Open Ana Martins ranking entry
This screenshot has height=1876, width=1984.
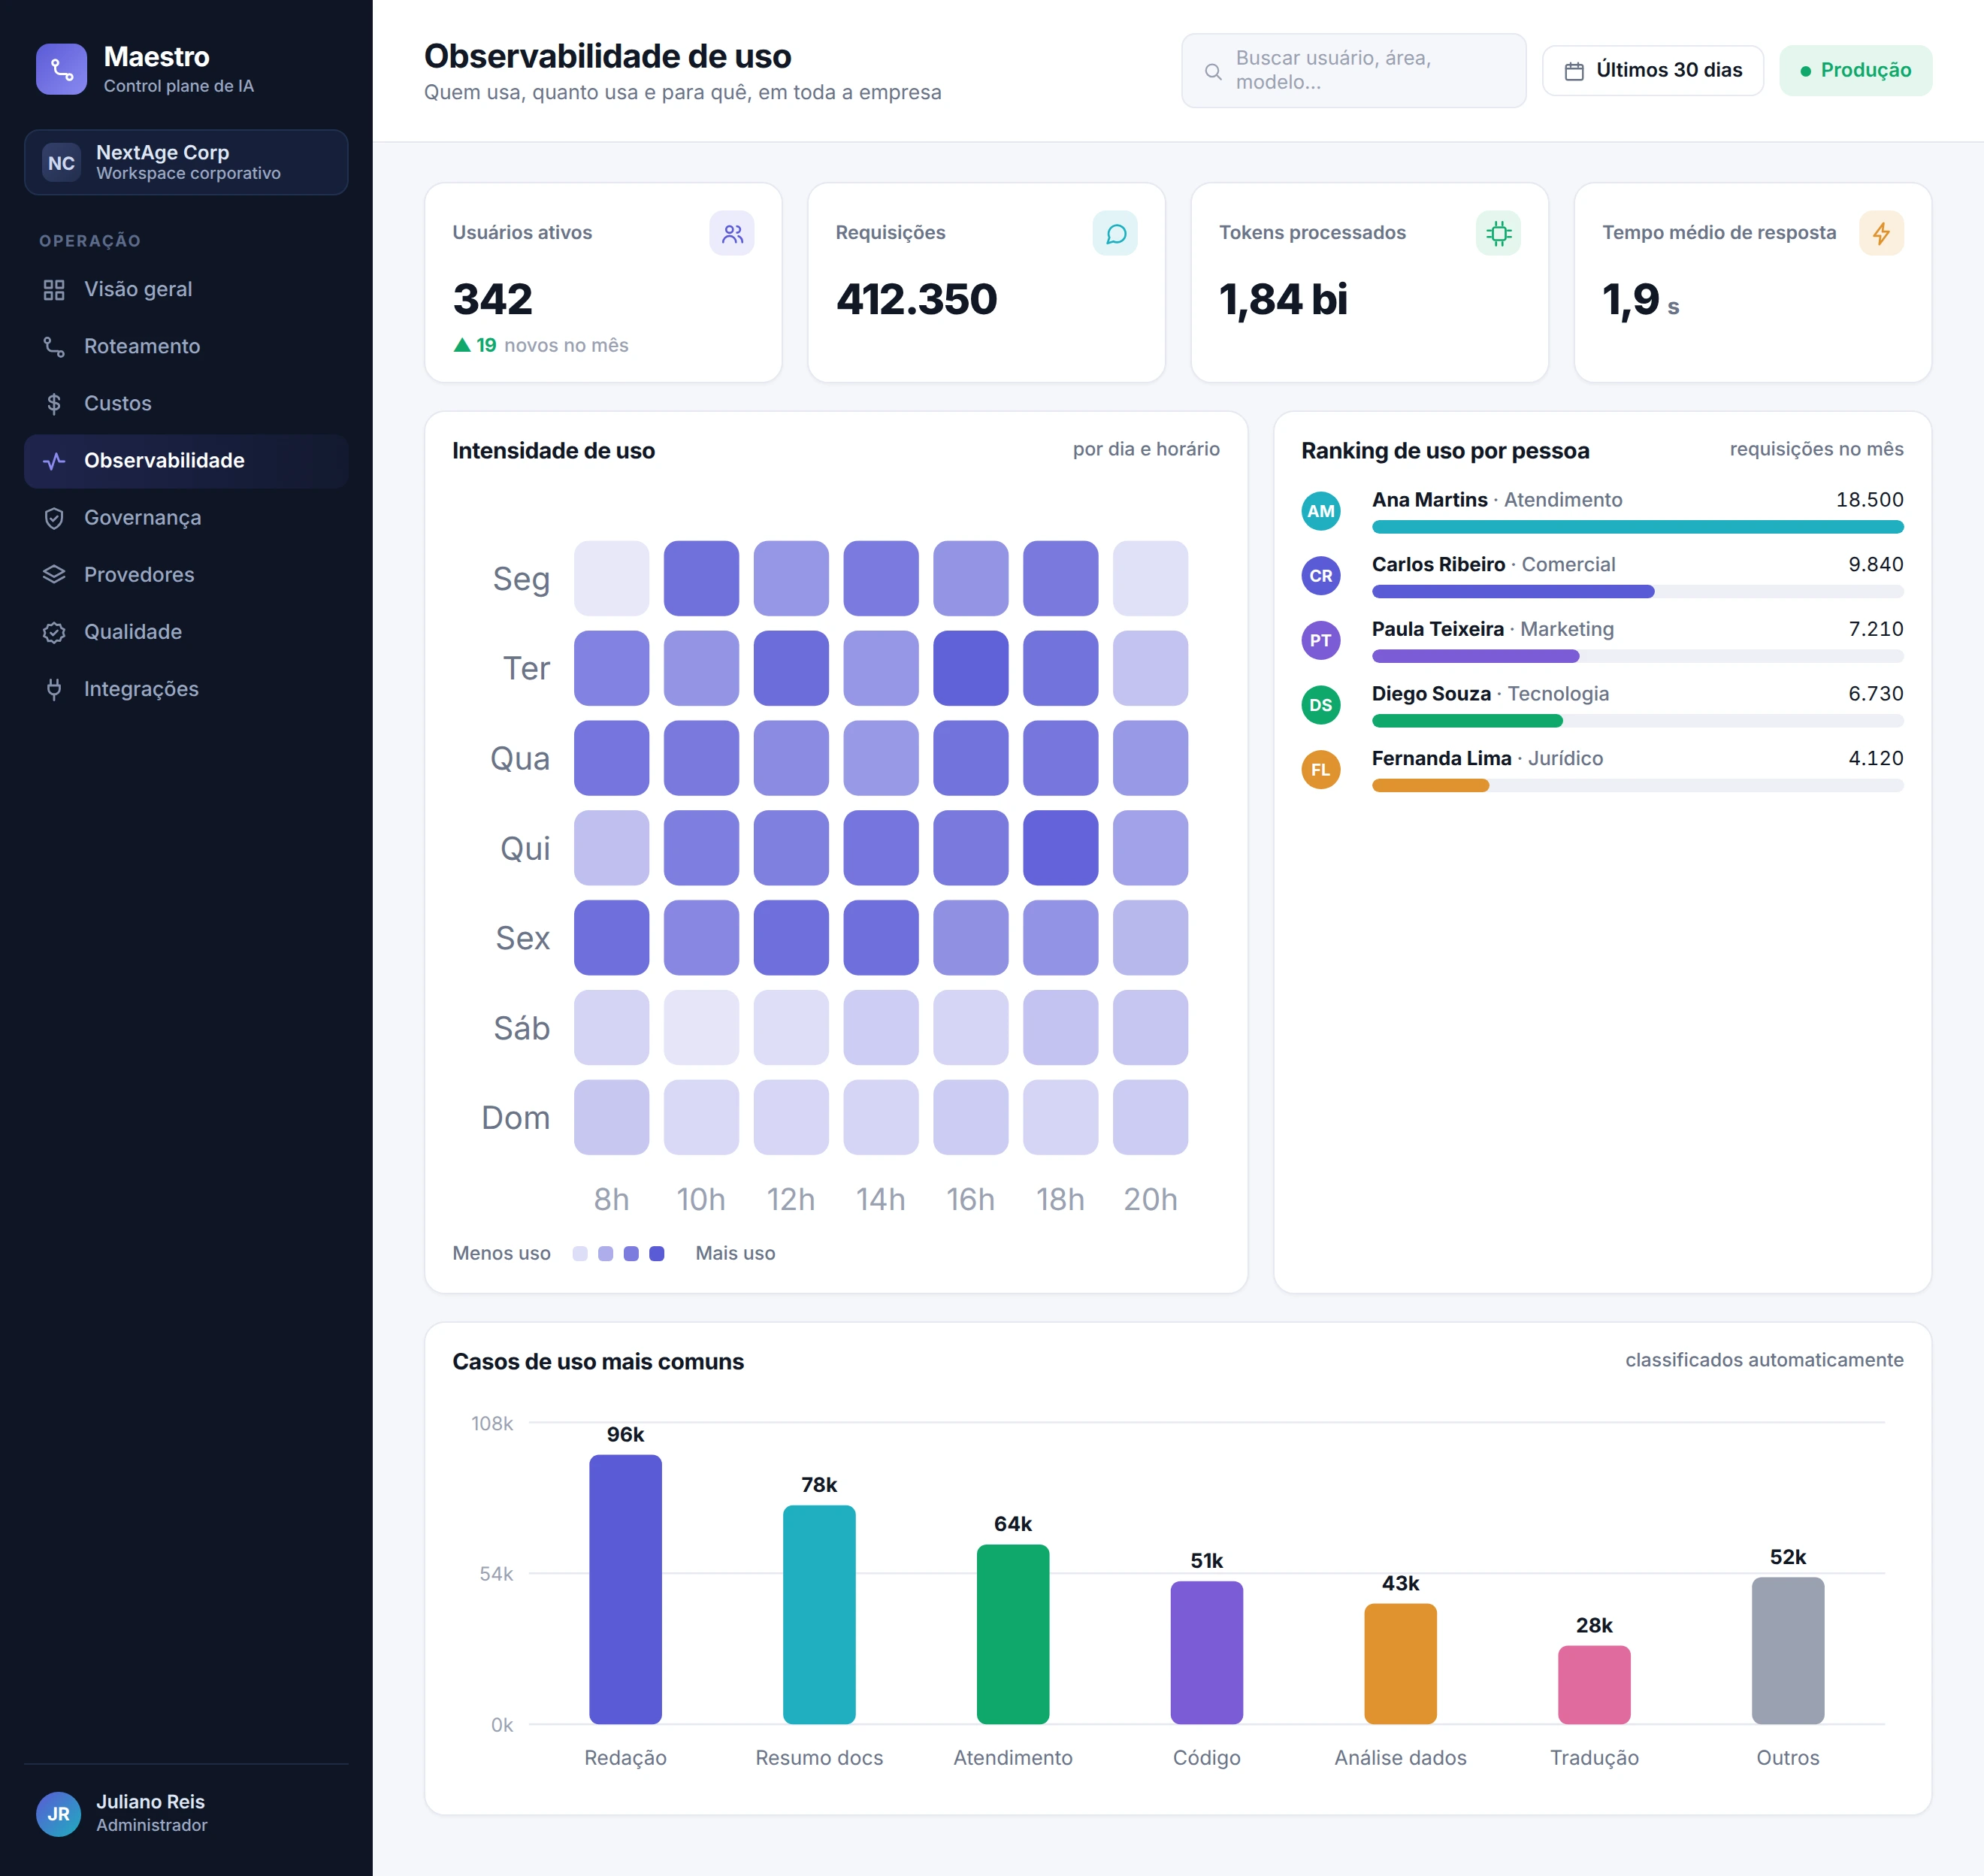1602,511
